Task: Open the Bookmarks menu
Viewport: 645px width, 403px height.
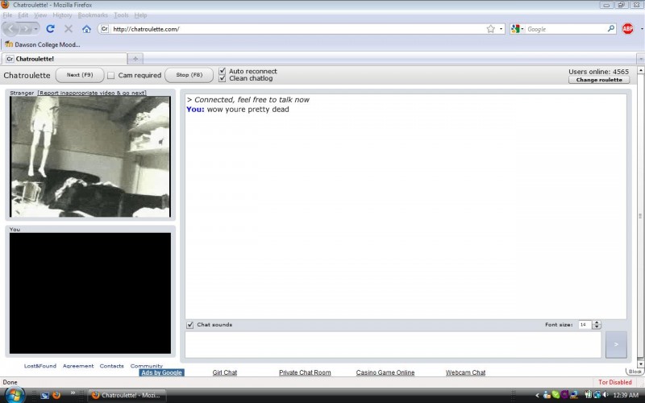Action: point(93,15)
